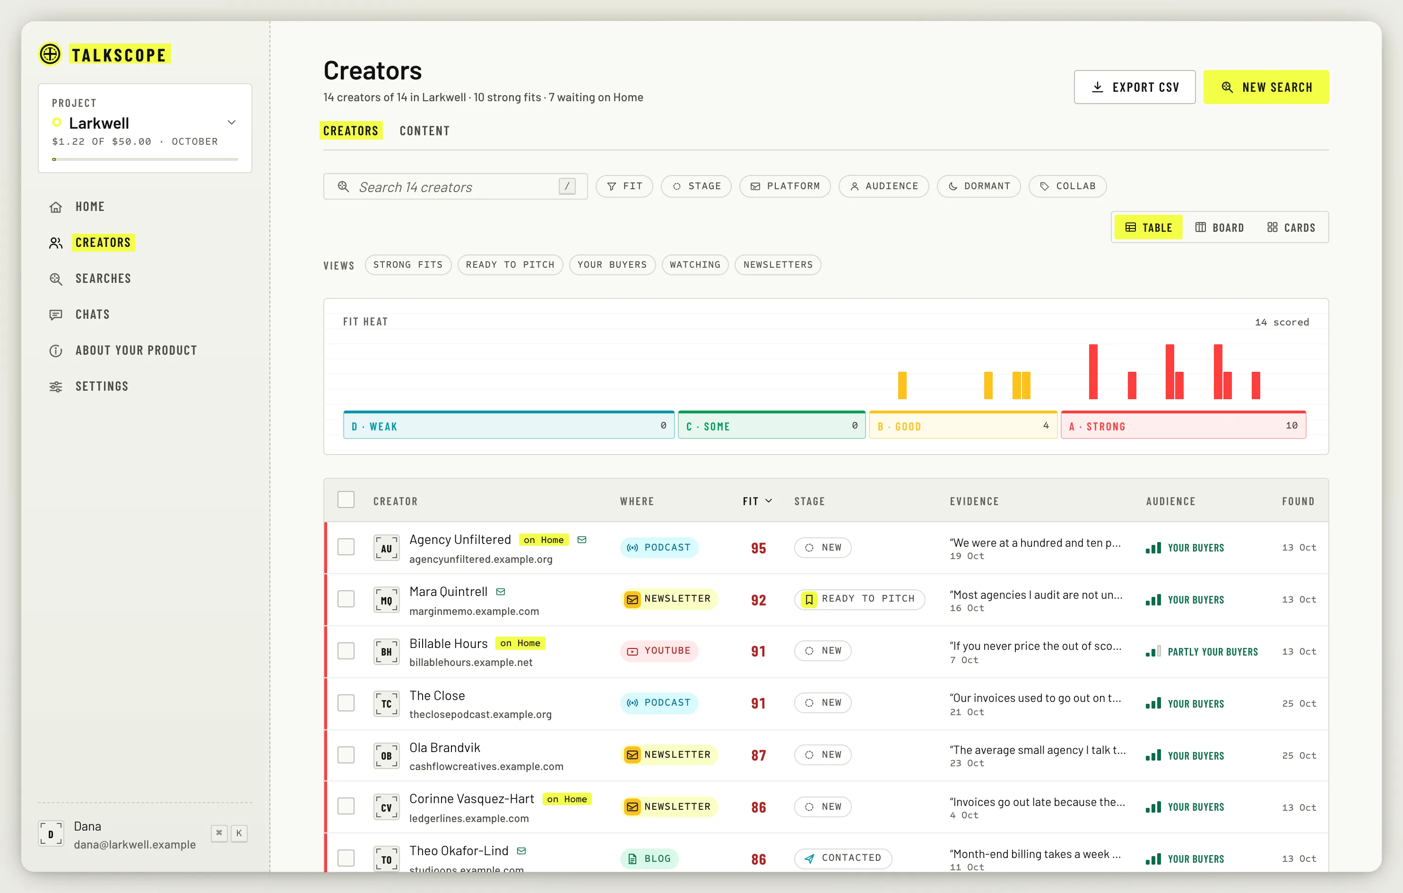Click the Talkscope logo icon
Screen dimensions: 1403x893
click(50, 54)
